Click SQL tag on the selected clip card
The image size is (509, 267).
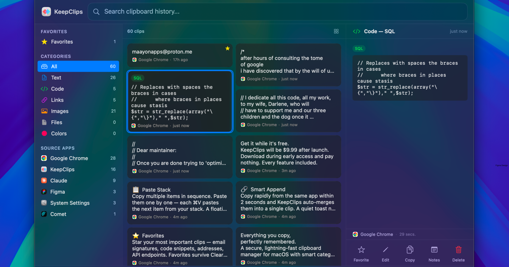point(137,78)
